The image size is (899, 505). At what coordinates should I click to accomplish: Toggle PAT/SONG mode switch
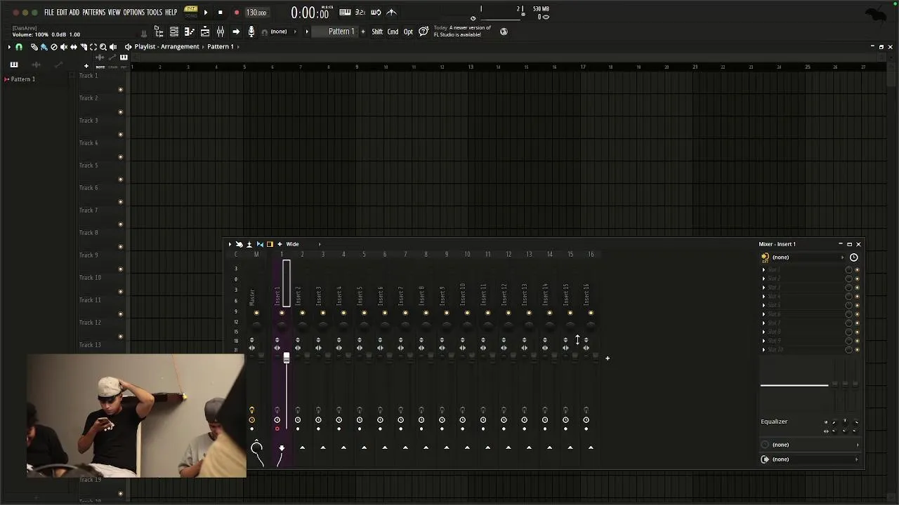[191, 12]
